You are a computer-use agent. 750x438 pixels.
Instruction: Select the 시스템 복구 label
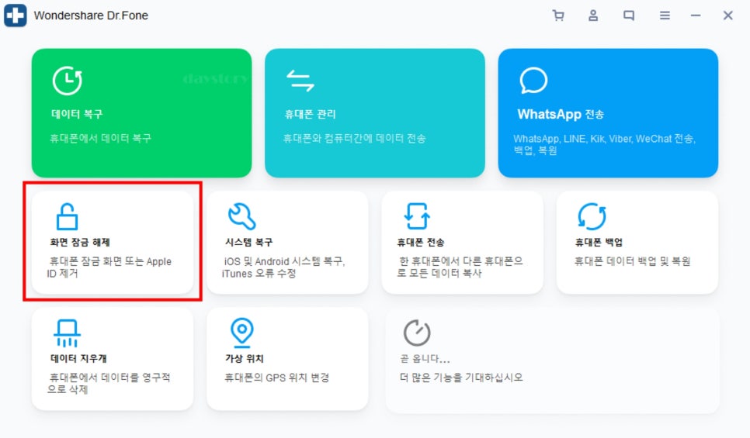click(x=248, y=242)
